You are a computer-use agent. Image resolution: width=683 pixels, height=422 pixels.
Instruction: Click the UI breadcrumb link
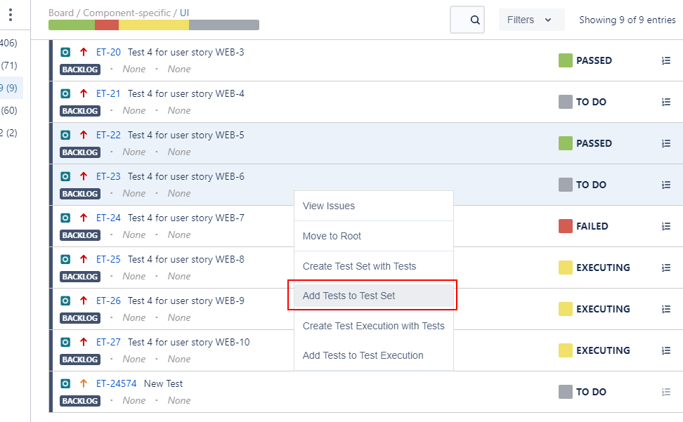pyautogui.click(x=185, y=13)
